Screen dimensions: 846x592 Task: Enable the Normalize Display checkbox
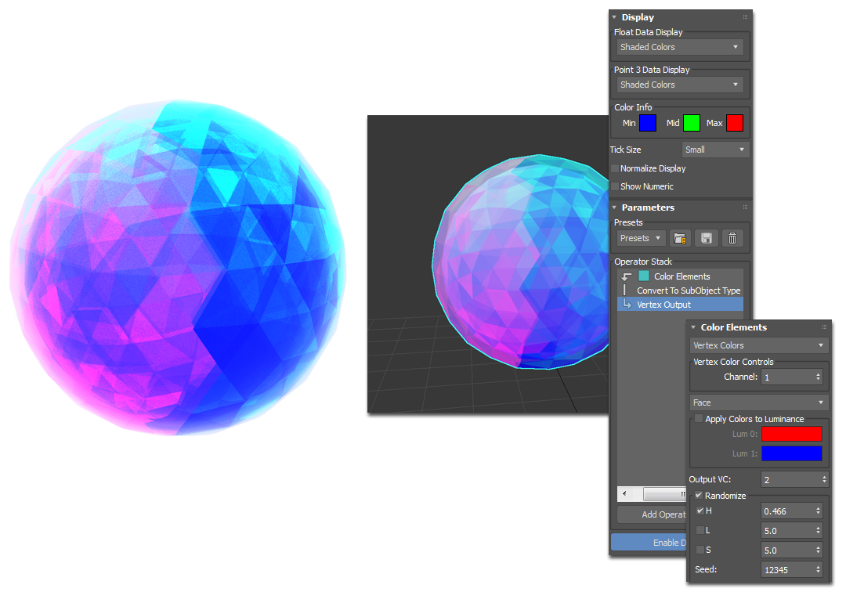click(615, 168)
